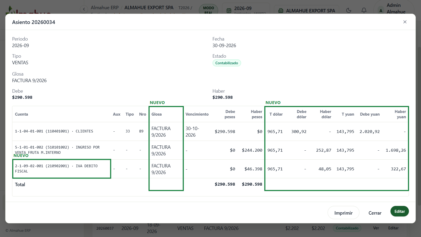Toggle dark mode moon icon

pos(349,10)
